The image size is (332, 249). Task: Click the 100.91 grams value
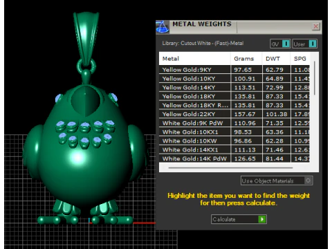[245, 79]
